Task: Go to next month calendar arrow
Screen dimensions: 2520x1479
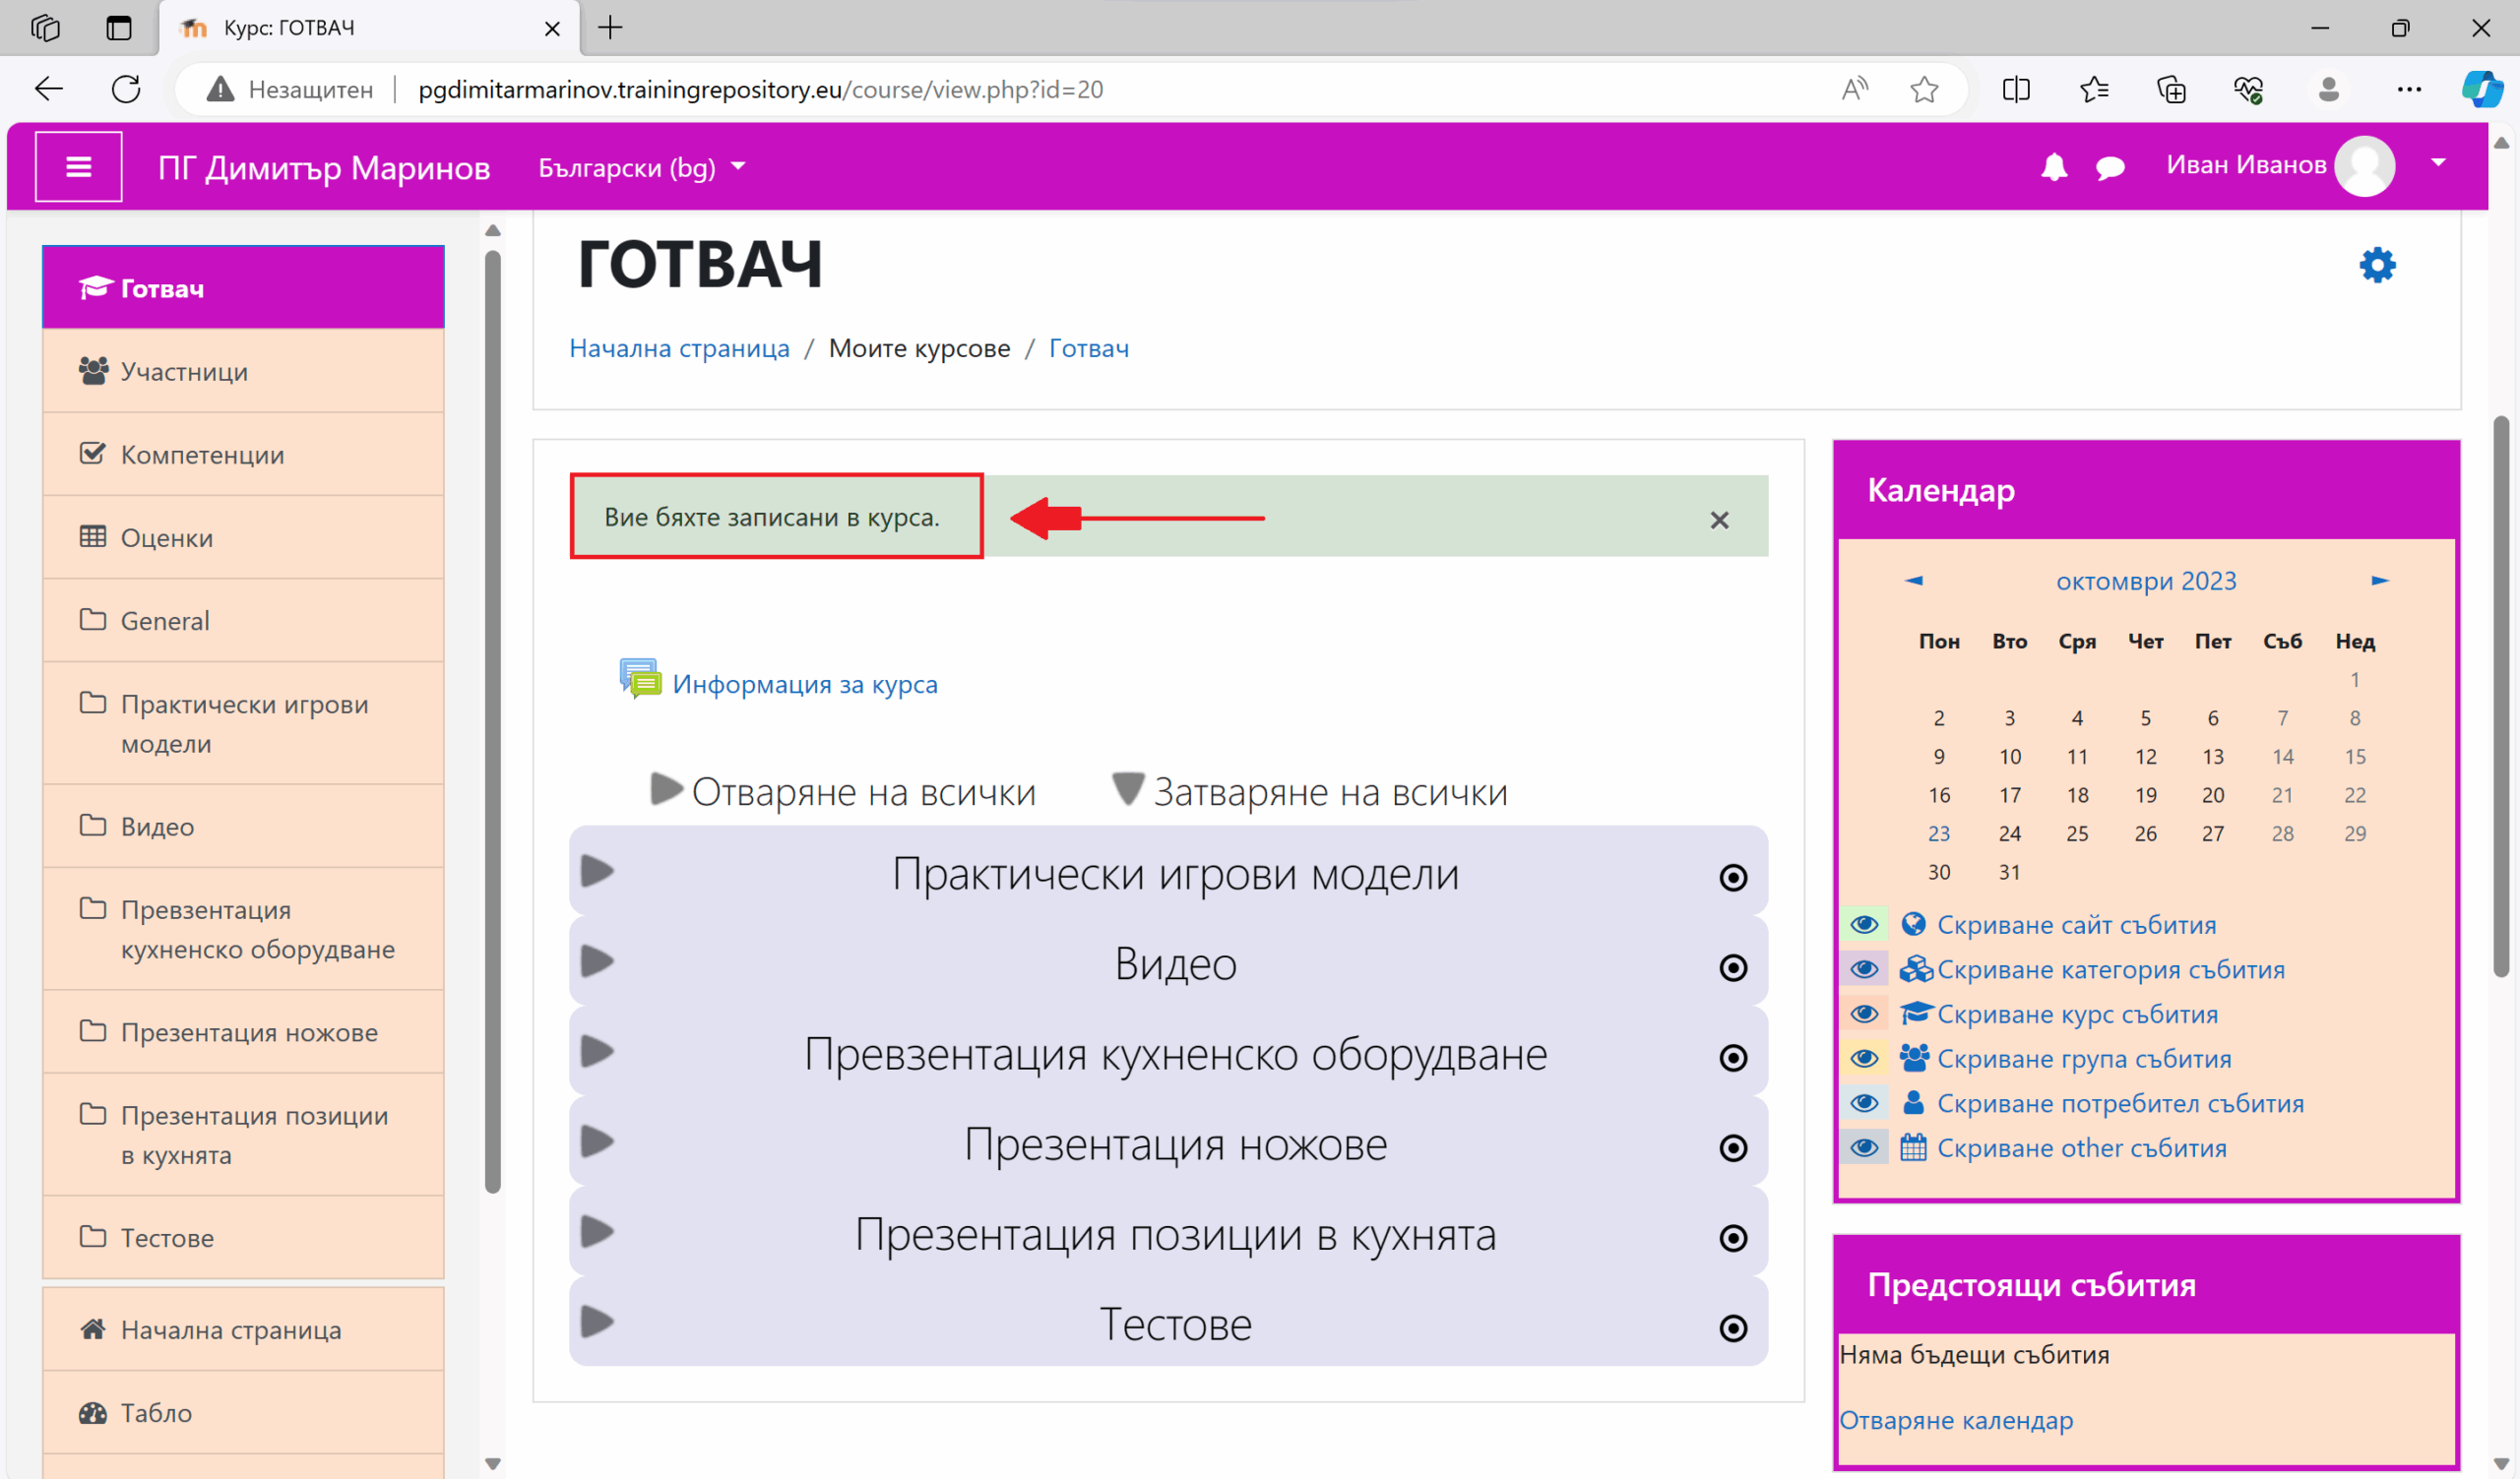Action: click(x=2379, y=581)
